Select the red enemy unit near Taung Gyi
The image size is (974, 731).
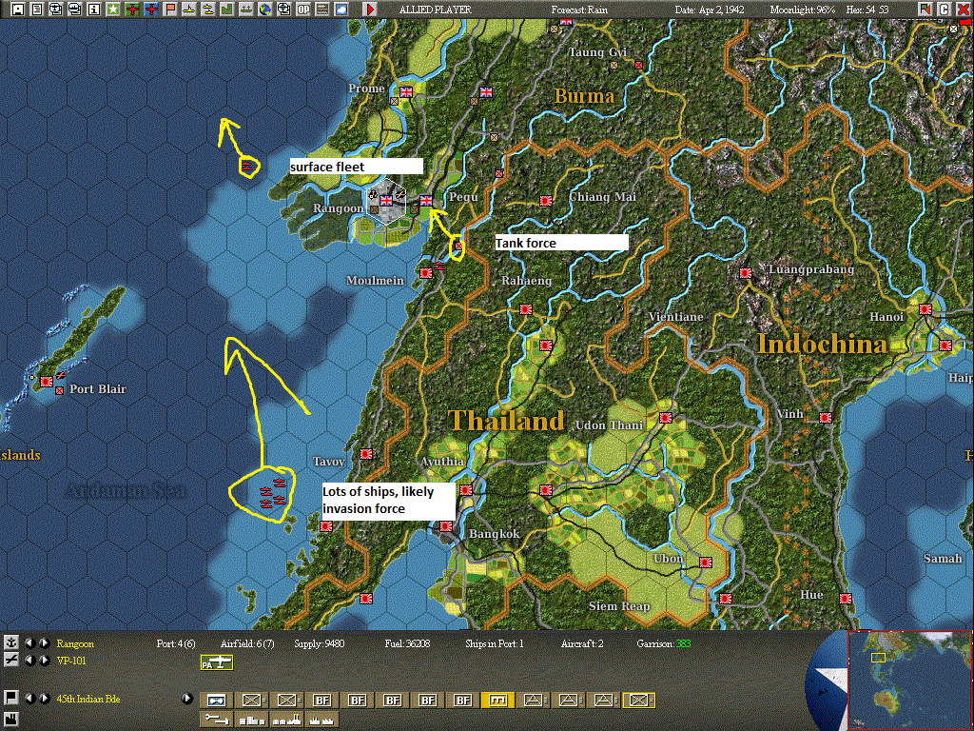[638, 65]
